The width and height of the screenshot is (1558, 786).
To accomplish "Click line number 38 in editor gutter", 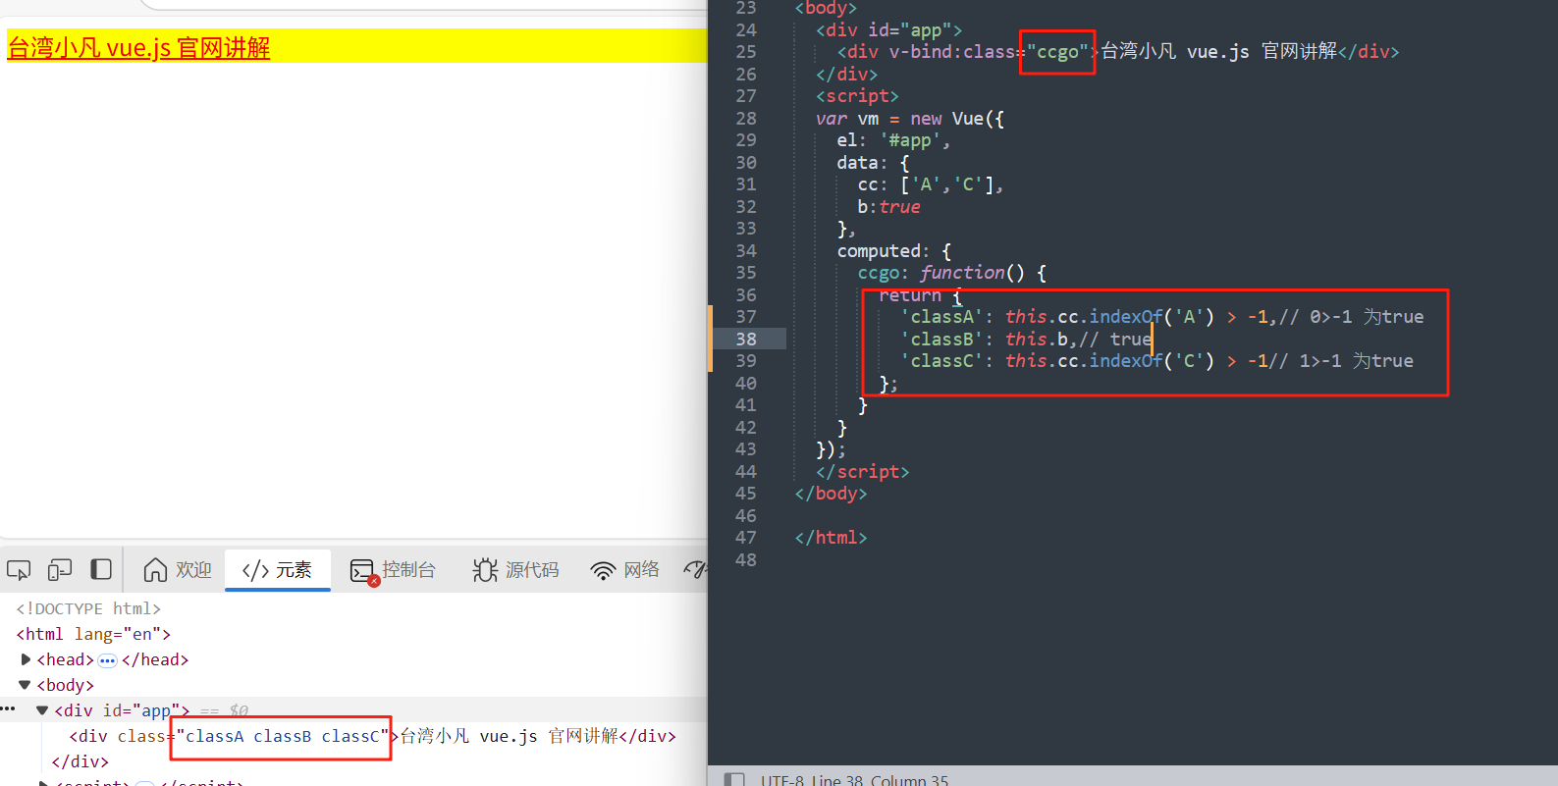I will click(x=746, y=339).
